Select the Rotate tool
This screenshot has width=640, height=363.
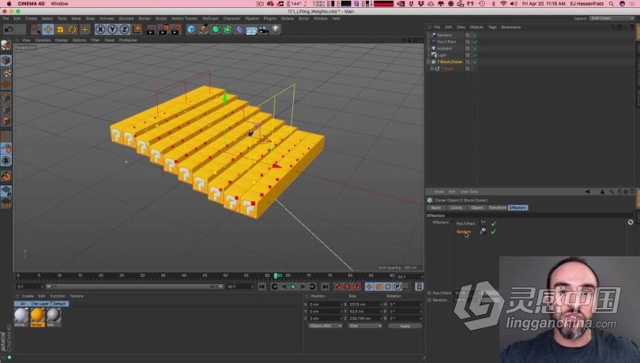tap(72, 29)
